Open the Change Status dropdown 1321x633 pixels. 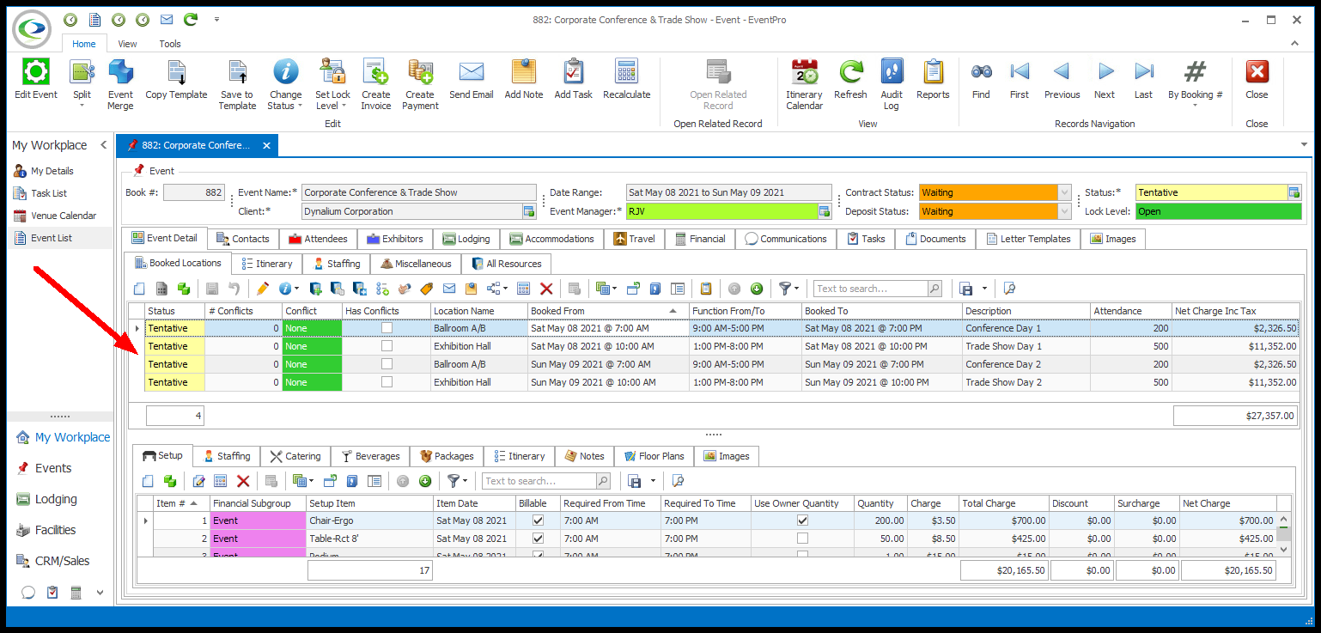pyautogui.click(x=300, y=107)
